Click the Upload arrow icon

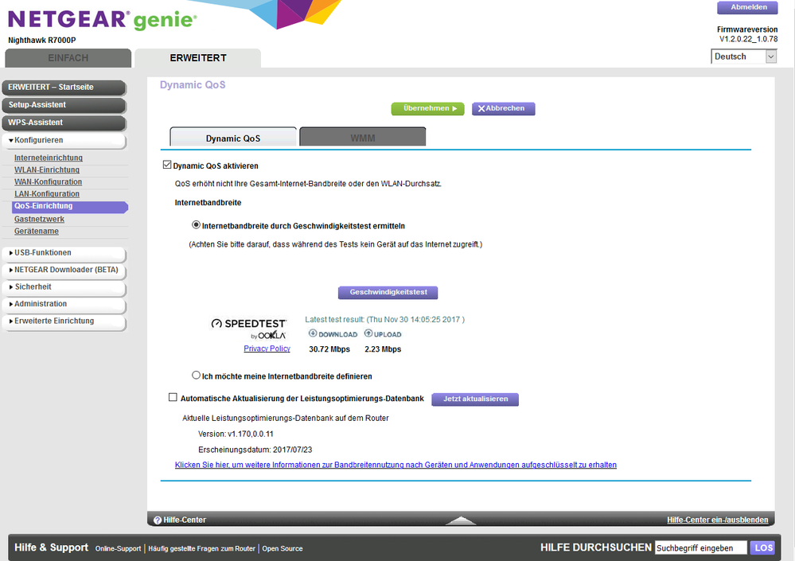(368, 333)
